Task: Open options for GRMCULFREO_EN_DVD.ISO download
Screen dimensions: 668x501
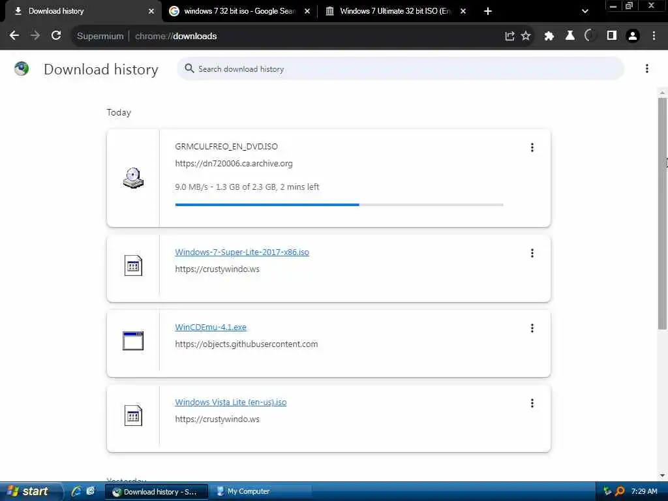Action: click(x=532, y=147)
